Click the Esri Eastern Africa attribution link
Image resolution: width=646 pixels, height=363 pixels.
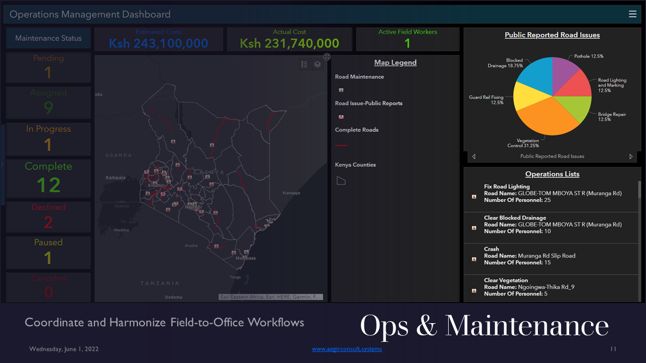coord(271,296)
